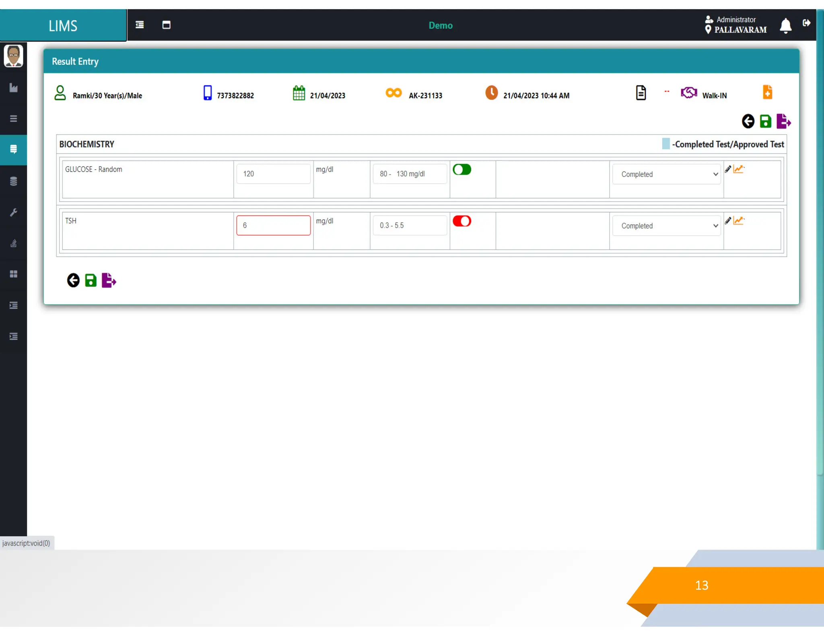Click the logout icon in top bar
This screenshot has width=824, height=636.
(806, 23)
